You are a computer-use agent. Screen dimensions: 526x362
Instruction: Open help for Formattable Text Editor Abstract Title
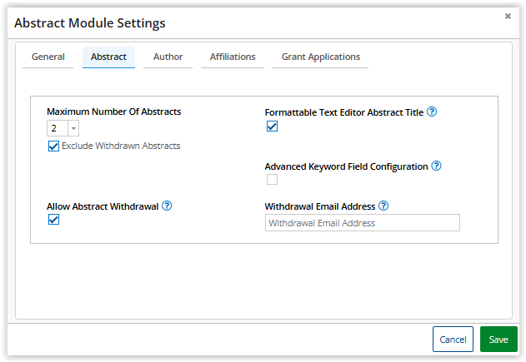point(432,112)
